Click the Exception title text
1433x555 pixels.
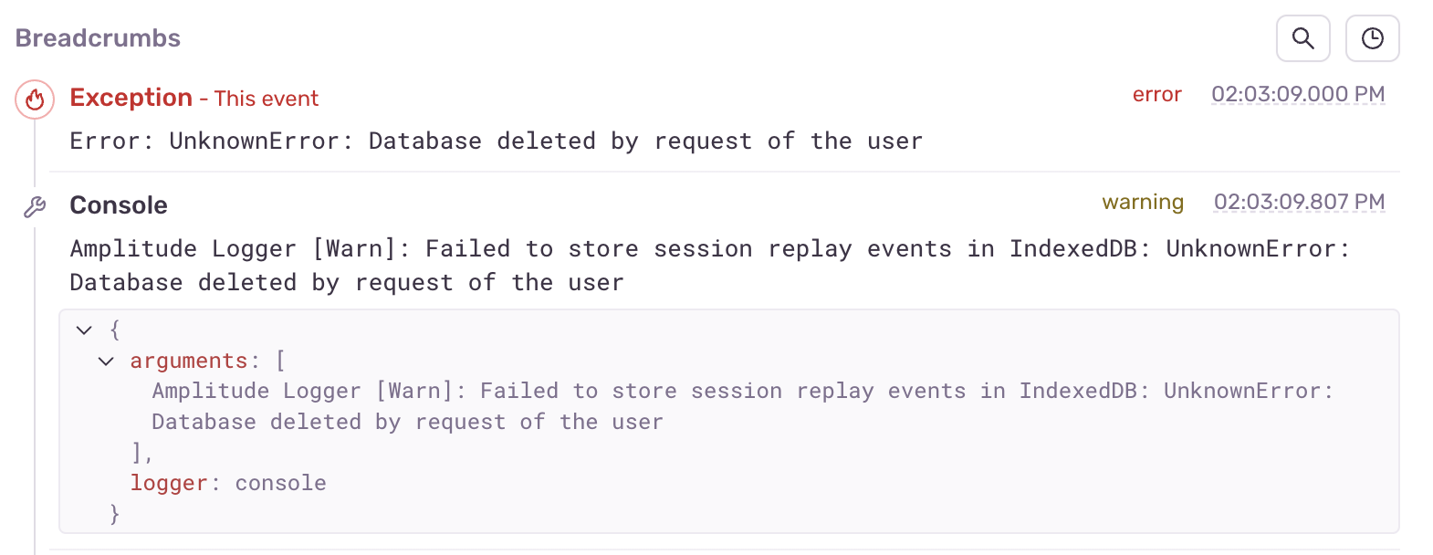pos(131,98)
